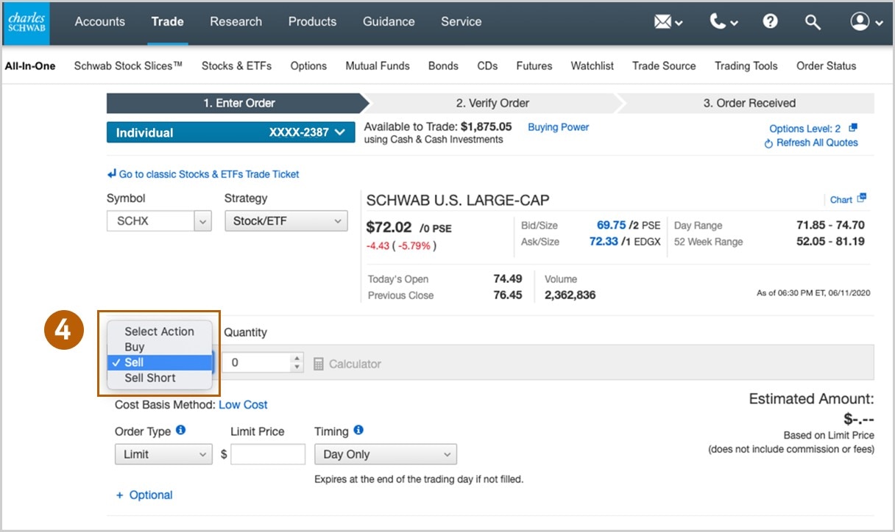Click the SCHX symbol input field
The height and width of the screenshot is (532, 895).
click(x=150, y=221)
